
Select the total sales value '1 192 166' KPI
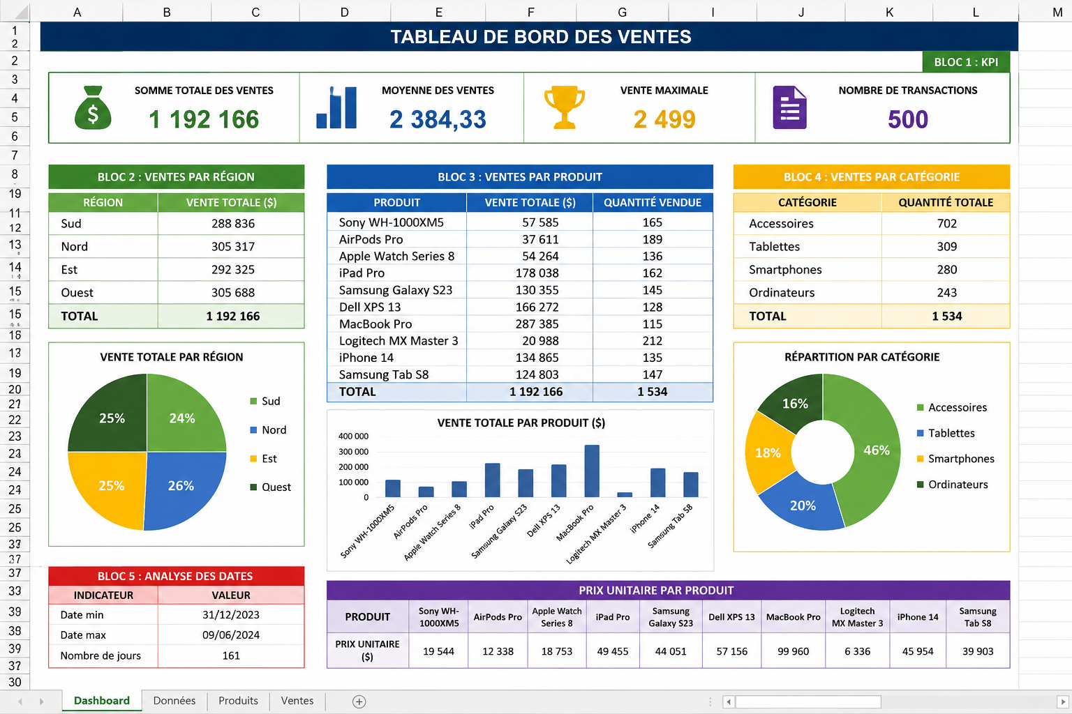coord(204,119)
